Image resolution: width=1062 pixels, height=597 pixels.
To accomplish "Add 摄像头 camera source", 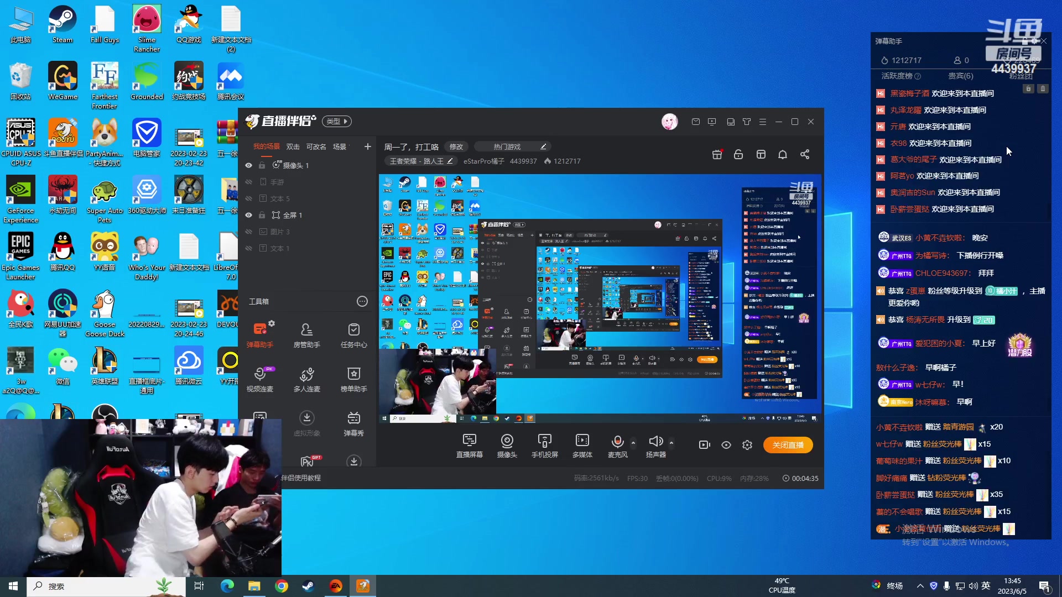I will click(507, 445).
